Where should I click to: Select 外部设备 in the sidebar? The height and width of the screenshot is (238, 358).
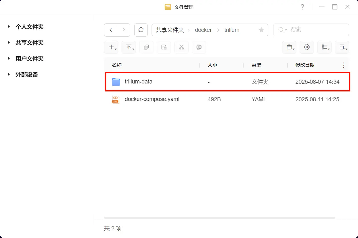pos(27,75)
